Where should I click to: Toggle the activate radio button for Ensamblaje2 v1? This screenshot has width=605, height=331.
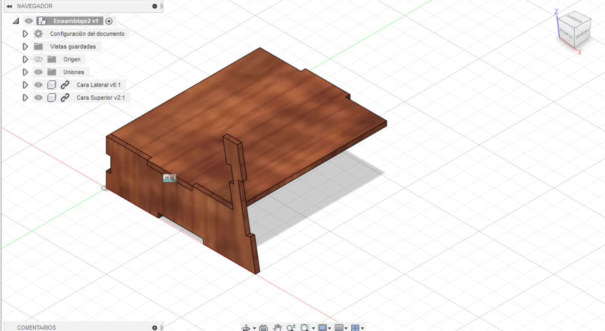coord(109,21)
